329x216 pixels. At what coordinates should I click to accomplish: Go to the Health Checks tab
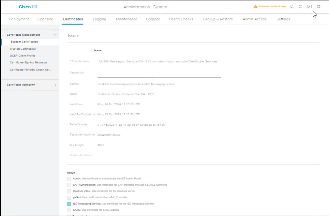[181, 19]
